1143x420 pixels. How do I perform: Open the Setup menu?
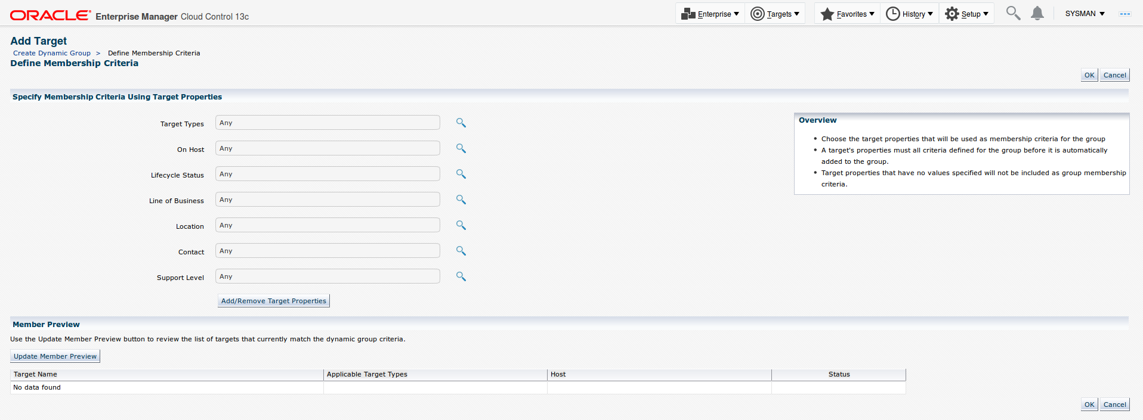tap(966, 14)
